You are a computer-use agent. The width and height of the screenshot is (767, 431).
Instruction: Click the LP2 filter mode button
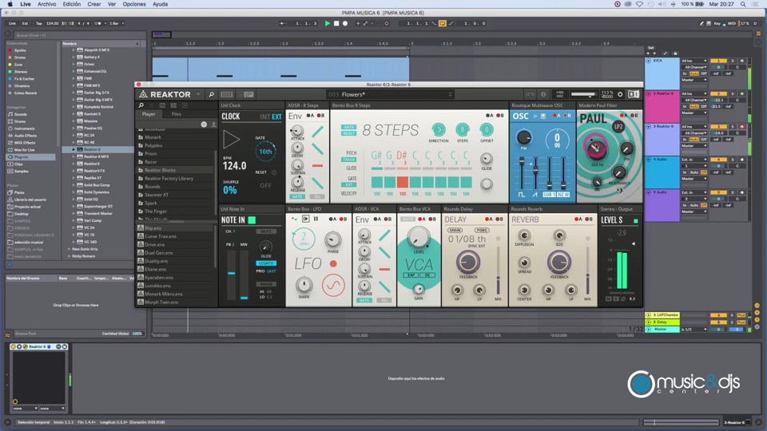[x=618, y=126]
